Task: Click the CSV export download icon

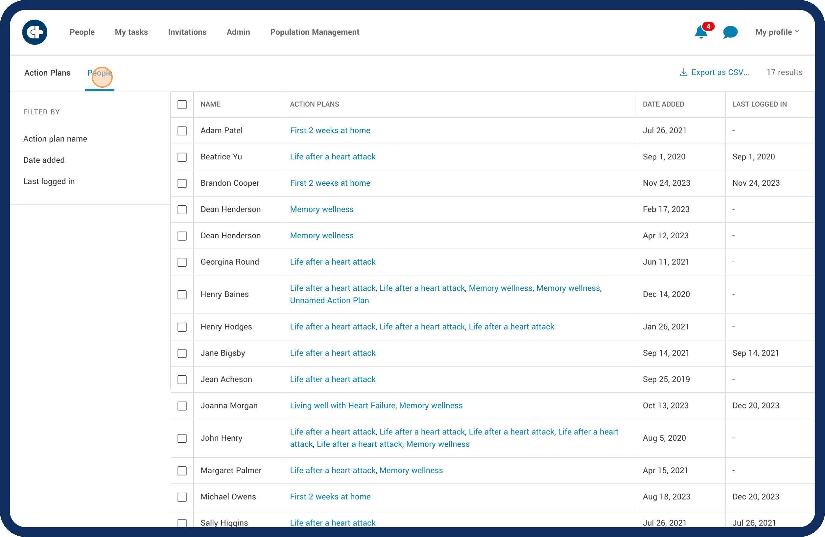Action: point(683,72)
